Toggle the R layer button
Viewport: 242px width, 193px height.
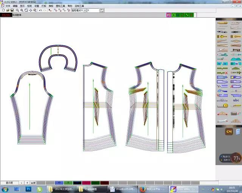(x=27, y=183)
